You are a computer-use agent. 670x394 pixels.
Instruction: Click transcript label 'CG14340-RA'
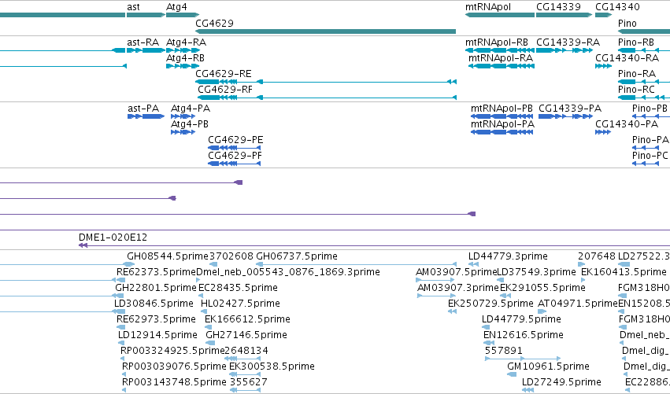(x=627, y=58)
